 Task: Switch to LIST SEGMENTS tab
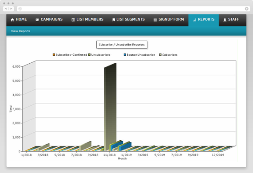click(128, 20)
